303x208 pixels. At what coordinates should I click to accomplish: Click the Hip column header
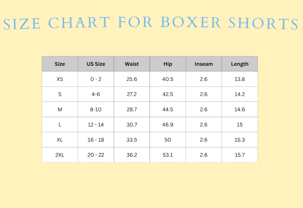pos(168,64)
